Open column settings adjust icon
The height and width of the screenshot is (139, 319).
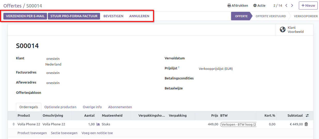307,116
